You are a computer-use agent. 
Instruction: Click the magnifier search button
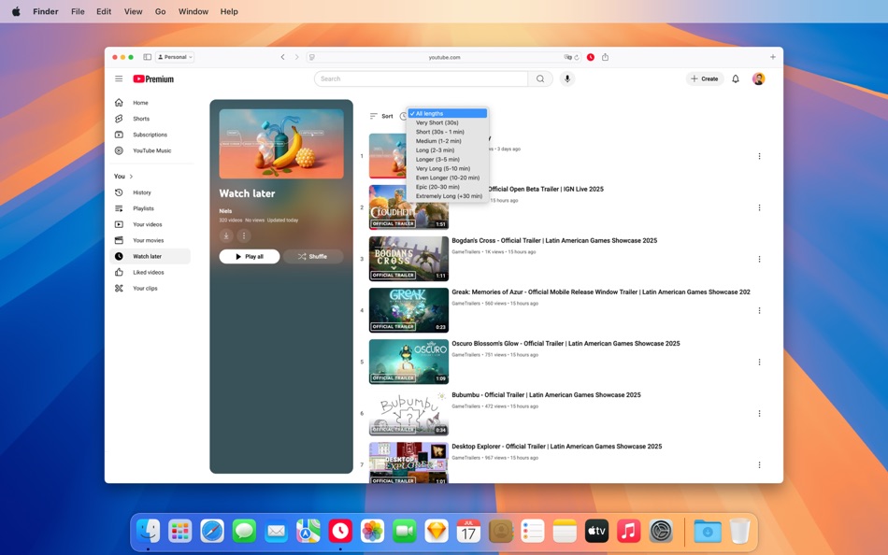540,78
